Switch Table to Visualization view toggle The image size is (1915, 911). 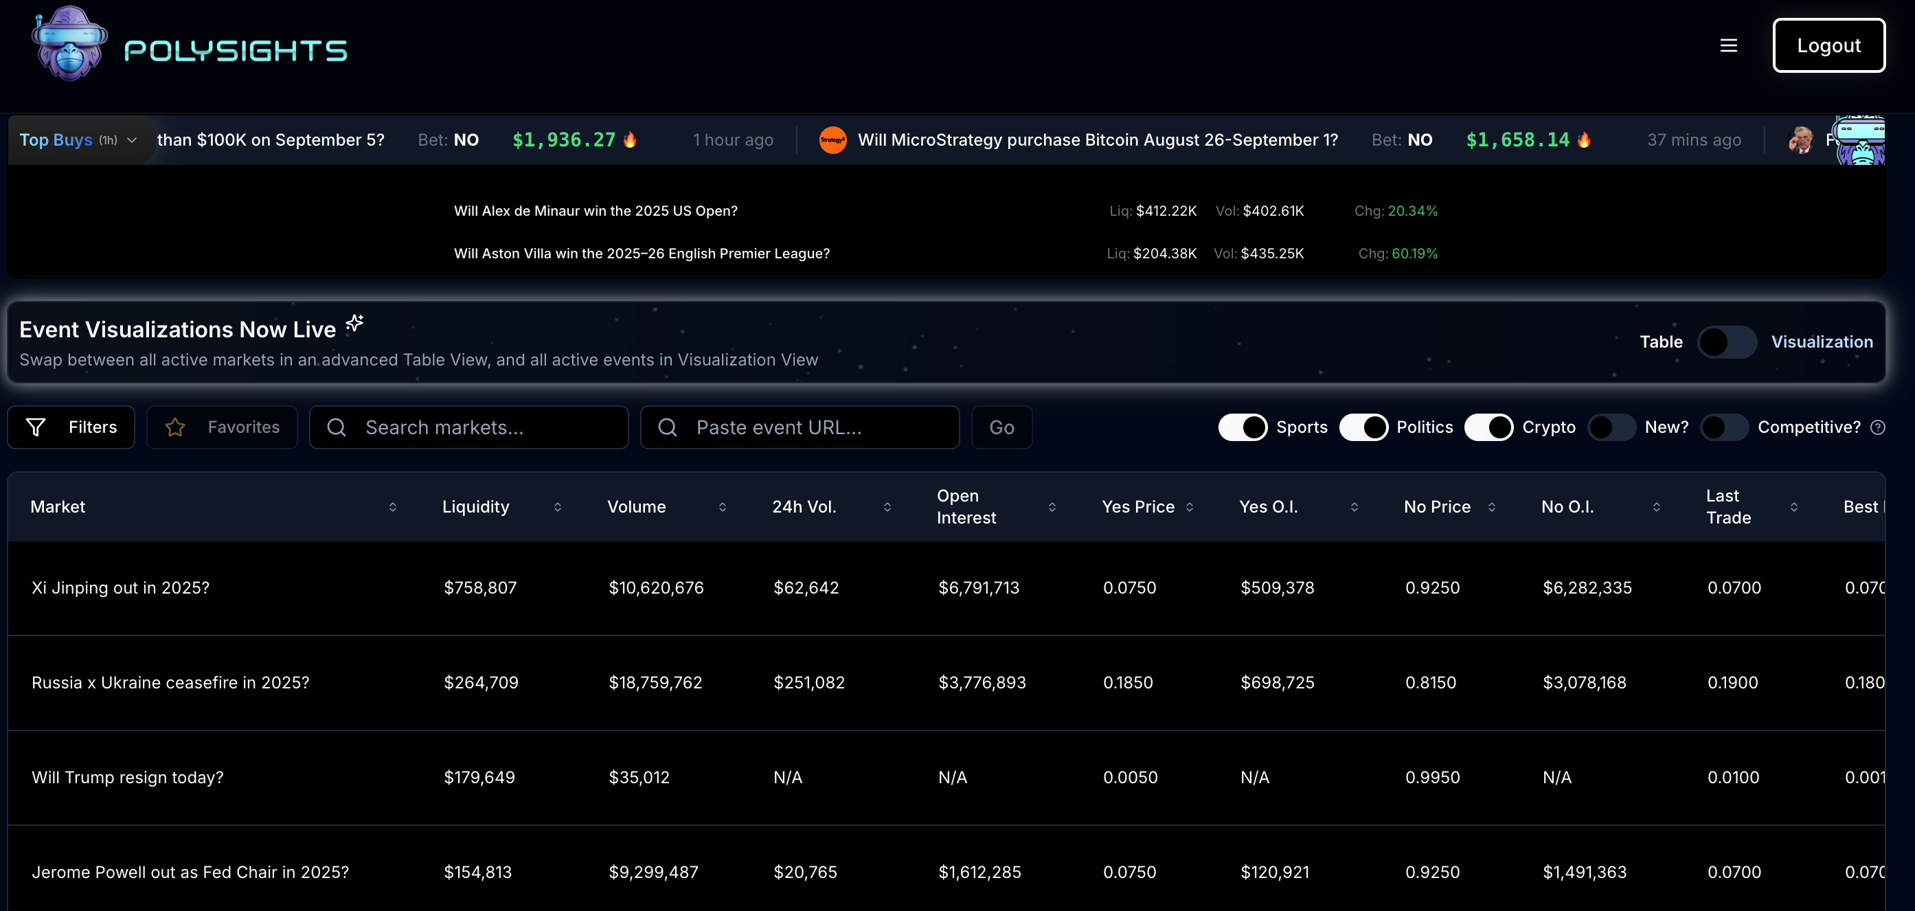(1726, 342)
